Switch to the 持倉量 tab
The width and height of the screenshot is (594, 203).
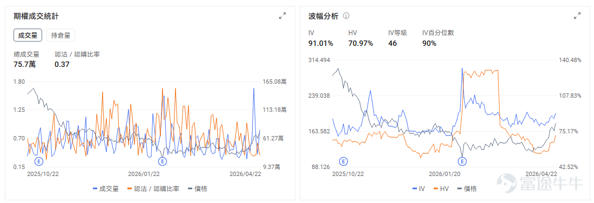point(60,36)
